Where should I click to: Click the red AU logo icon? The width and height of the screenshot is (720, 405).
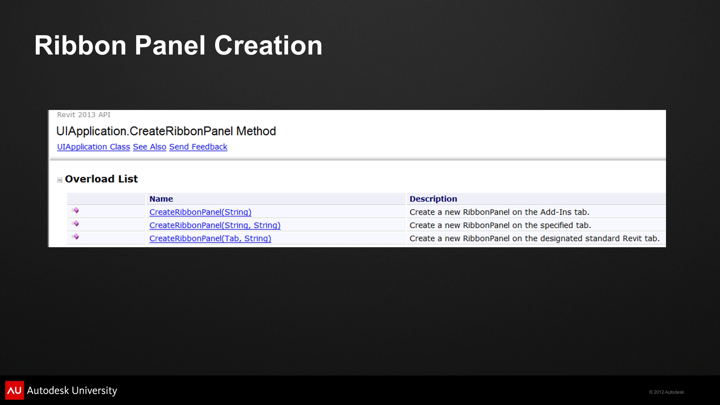coord(15,390)
